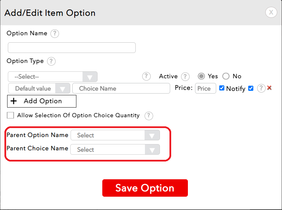The height and width of the screenshot is (210, 282).
Task: Click help icon right of Option Type dropdown
Action: click(x=146, y=76)
